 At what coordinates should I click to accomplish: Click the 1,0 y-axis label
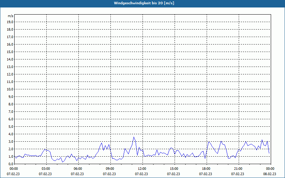(11, 156)
